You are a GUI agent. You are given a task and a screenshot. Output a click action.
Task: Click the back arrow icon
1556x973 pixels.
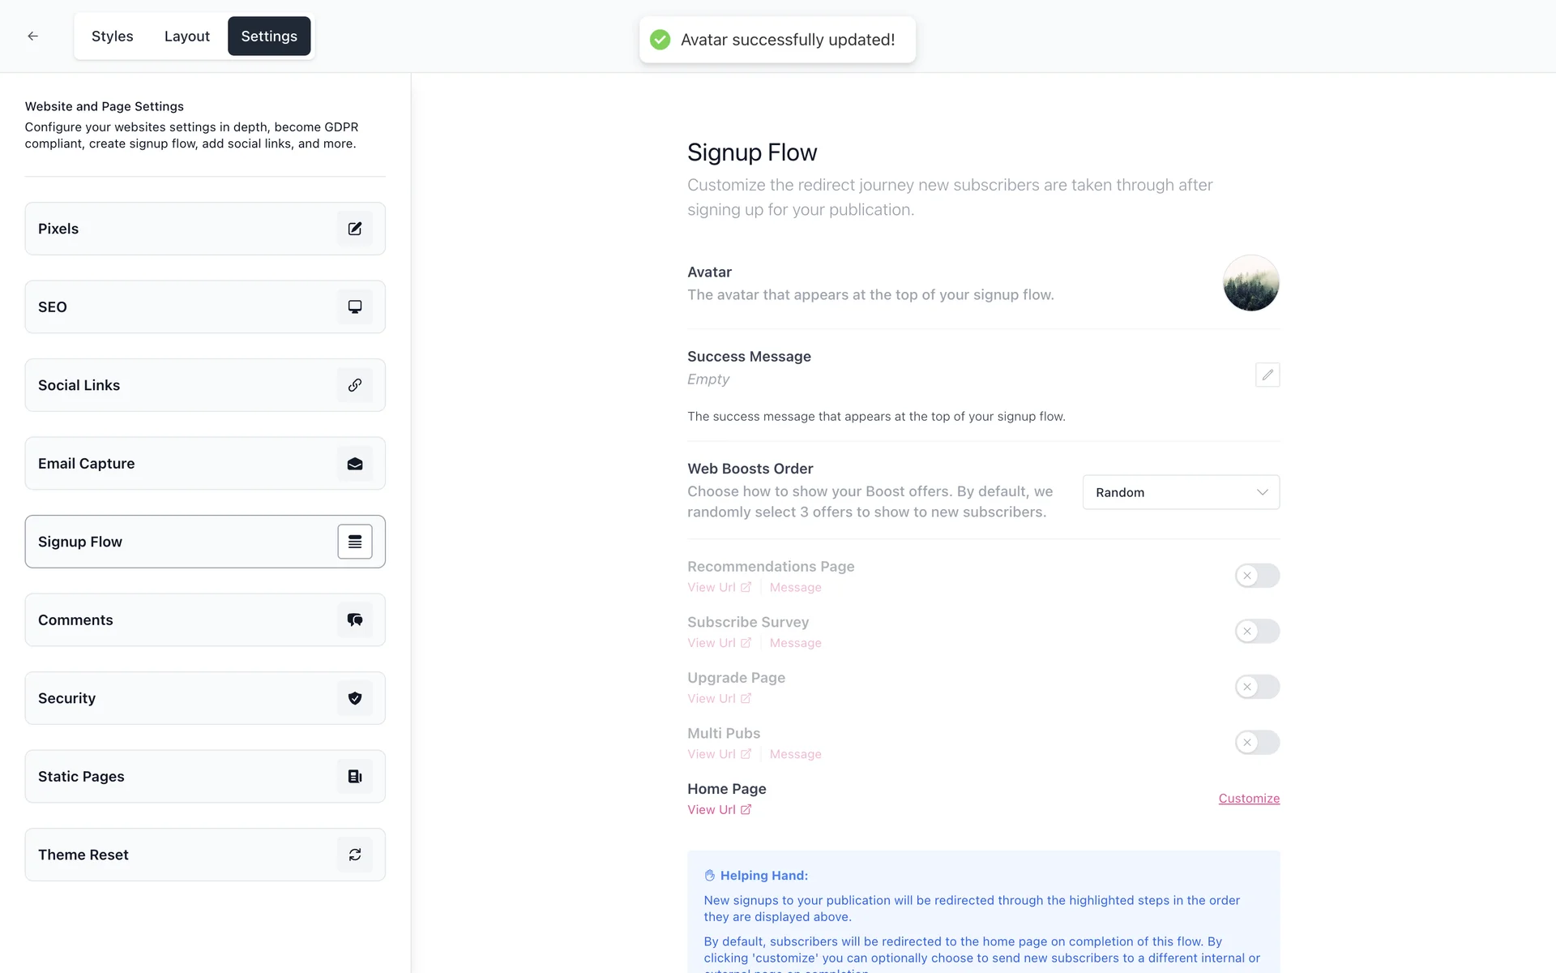32,36
